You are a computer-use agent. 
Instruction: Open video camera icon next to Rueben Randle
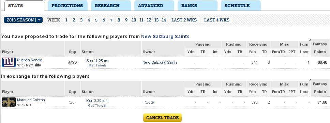coord(38,65)
